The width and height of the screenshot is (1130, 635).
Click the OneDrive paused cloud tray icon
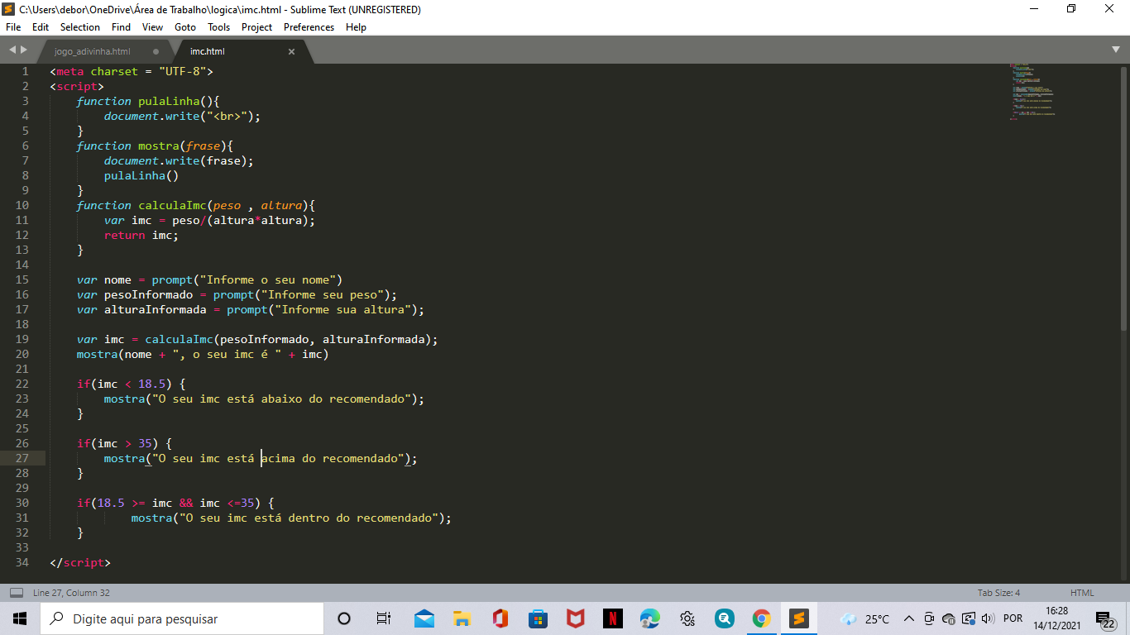coord(949,618)
